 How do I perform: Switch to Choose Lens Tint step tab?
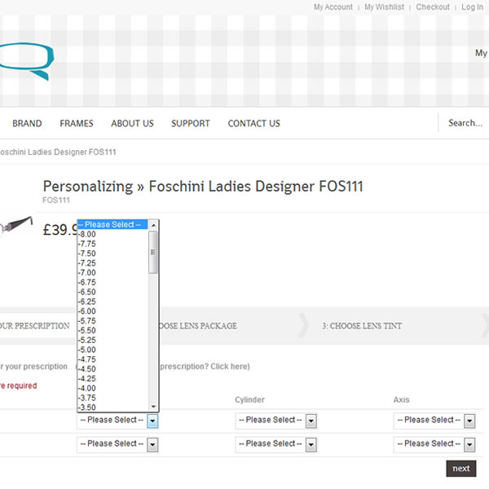pos(361,326)
